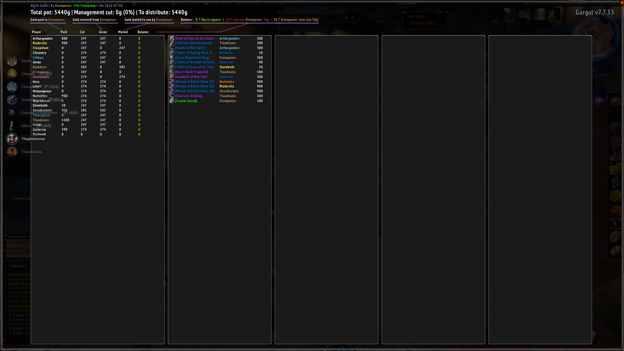Open the [Head of Ossirian the Unscar...] item link
Image resolution: width=624 pixels, height=351 pixels.
coord(196,38)
